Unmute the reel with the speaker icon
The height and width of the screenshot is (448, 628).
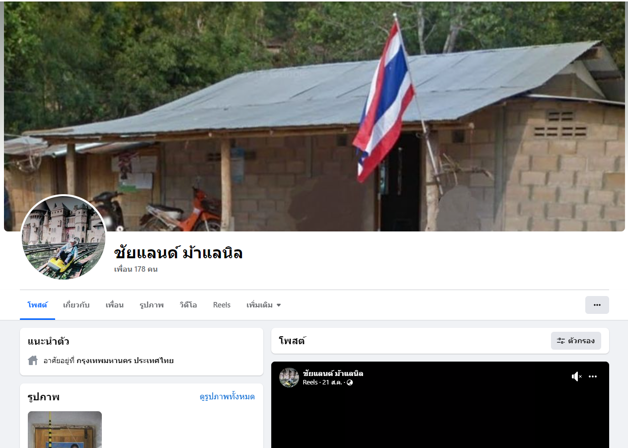coord(576,376)
